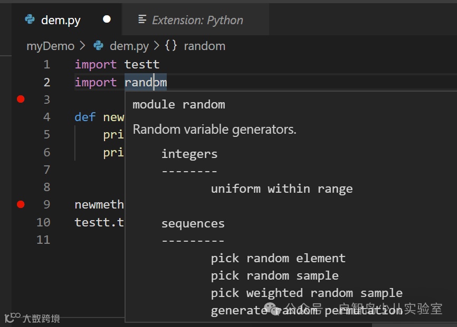Click the Python file icon in the breadcrumb
Viewport: 457px width, 327px height.
pos(99,46)
